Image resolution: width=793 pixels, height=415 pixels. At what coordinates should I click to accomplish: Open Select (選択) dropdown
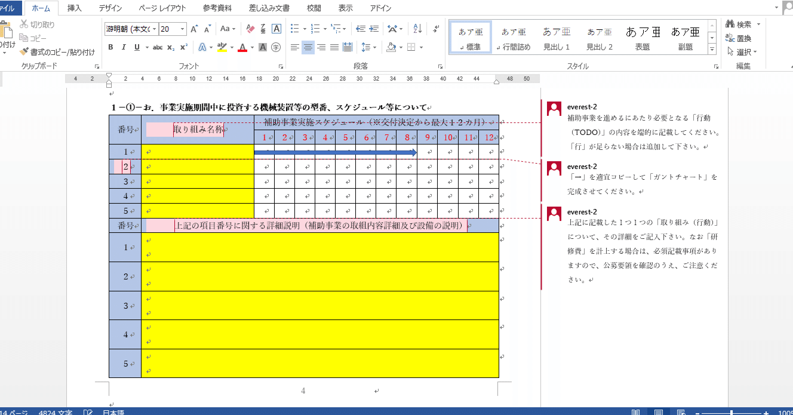pos(742,52)
